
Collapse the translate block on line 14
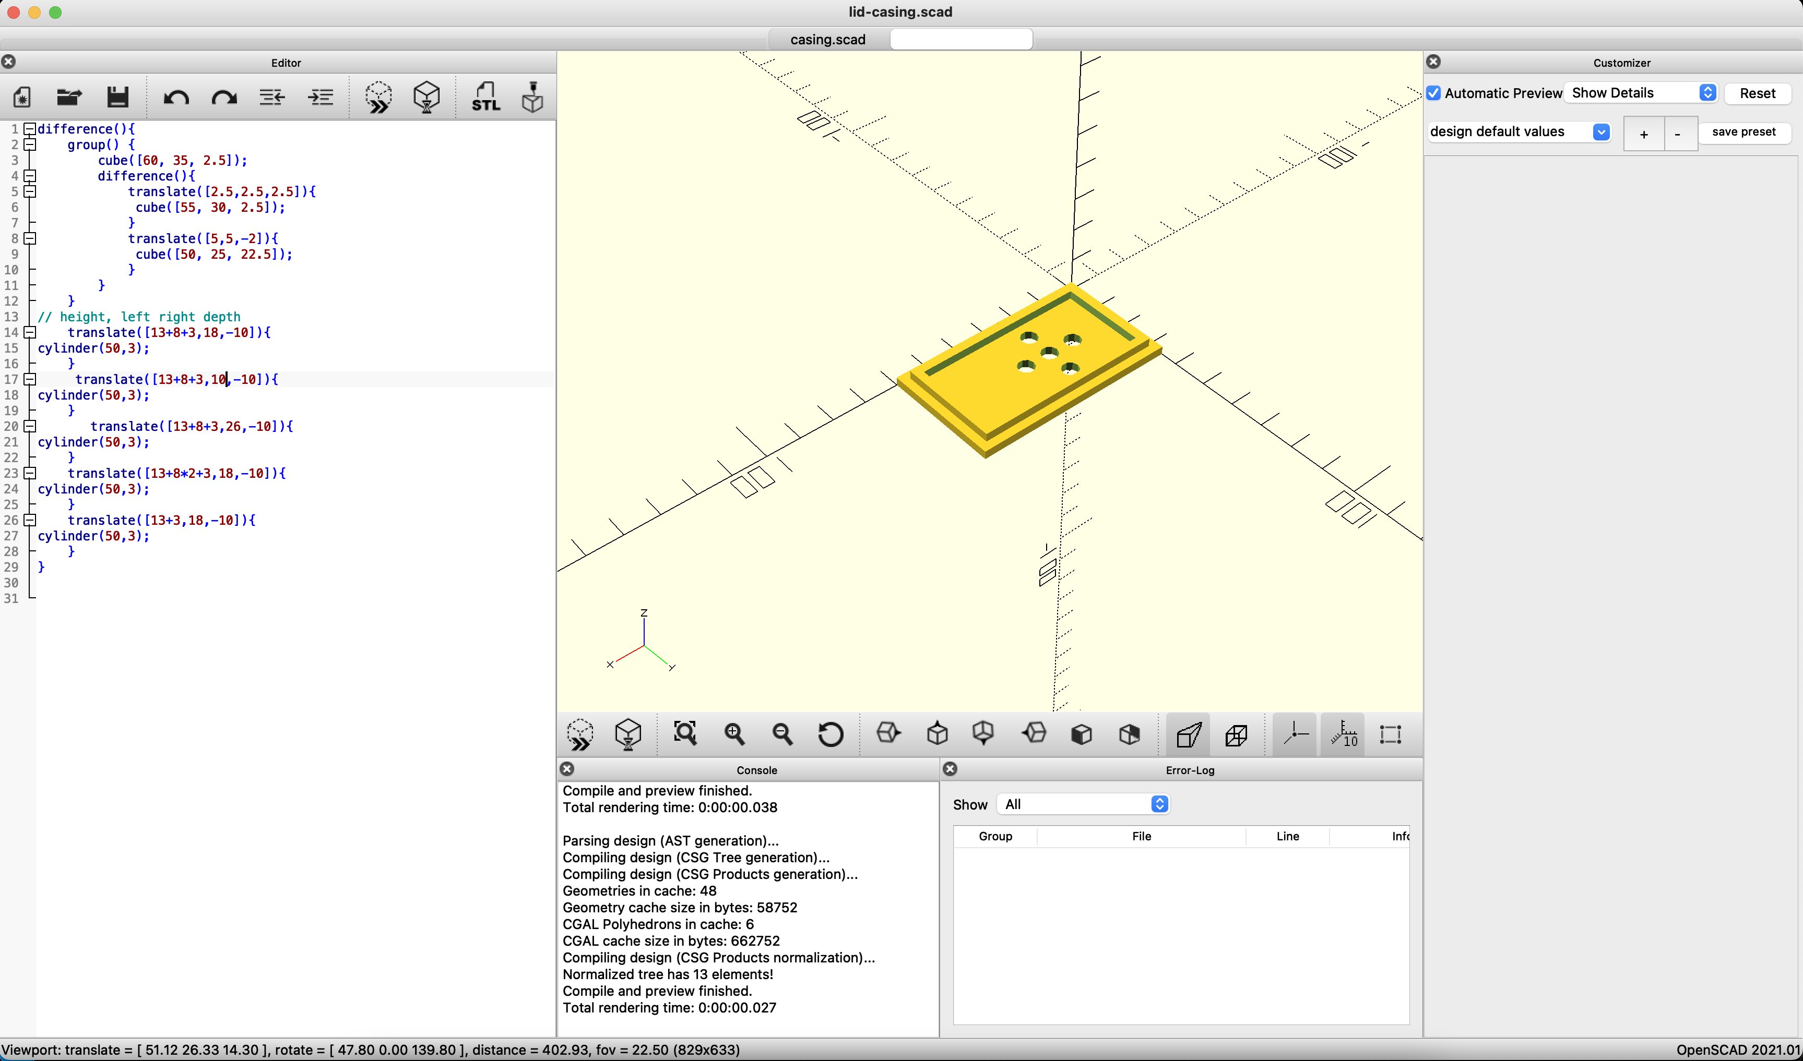[x=30, y=332]
